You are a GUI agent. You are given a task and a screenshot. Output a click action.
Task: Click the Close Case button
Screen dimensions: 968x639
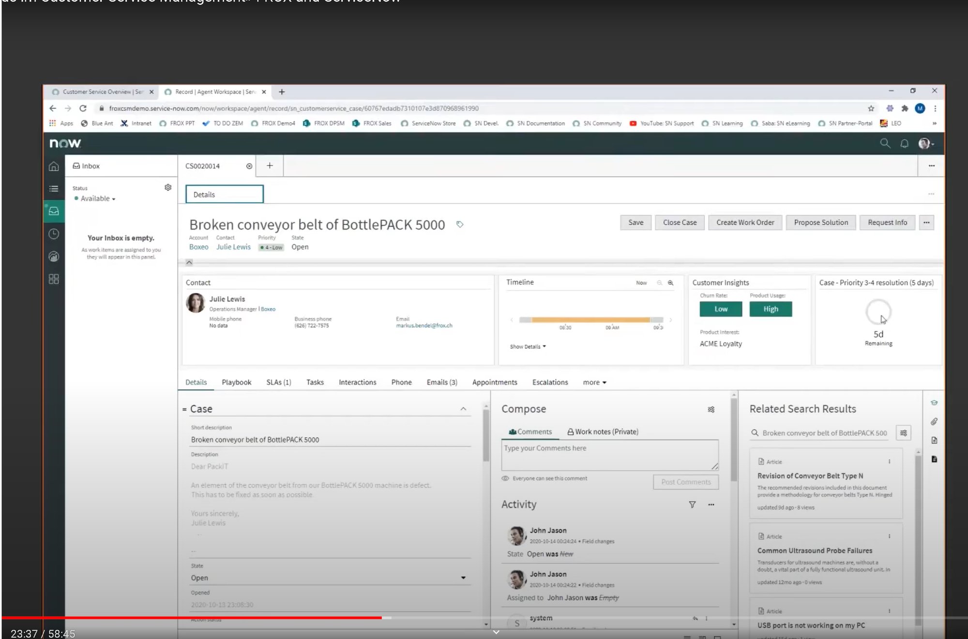pyautogui.click(x=680, y=223)
